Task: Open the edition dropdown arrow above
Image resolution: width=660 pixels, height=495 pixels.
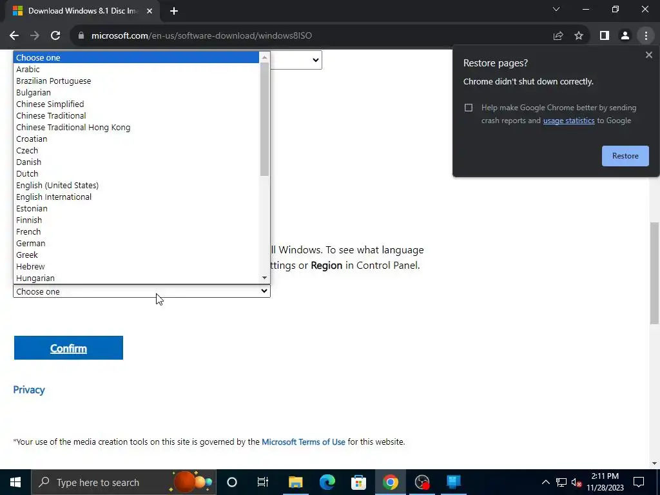Action: click(x=316, y=60)
